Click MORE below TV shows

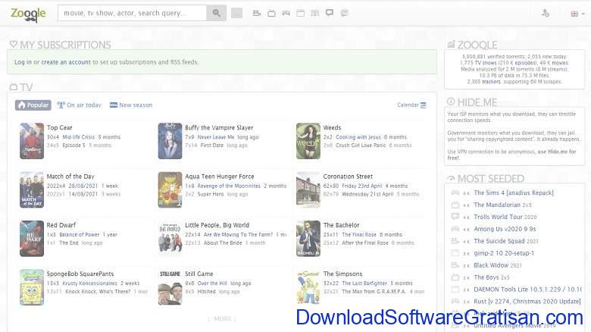pos(222,319)
